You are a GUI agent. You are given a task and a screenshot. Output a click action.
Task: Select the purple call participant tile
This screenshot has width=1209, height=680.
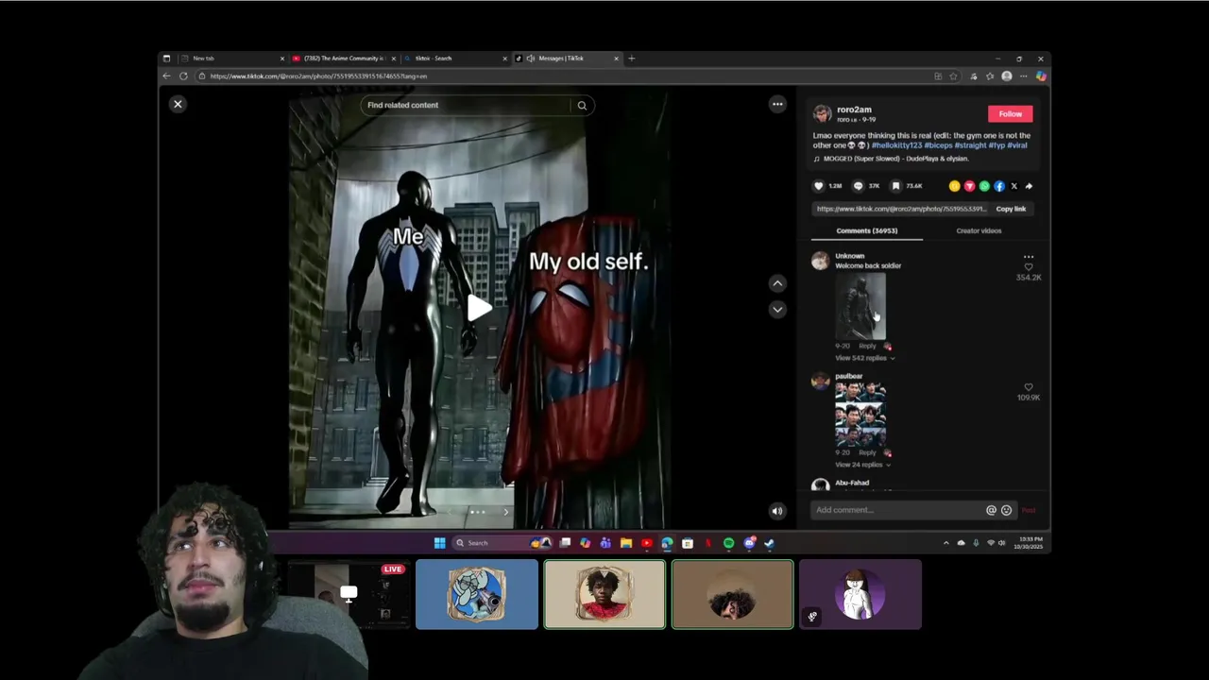pyautogui.click(x=860, y=594)
